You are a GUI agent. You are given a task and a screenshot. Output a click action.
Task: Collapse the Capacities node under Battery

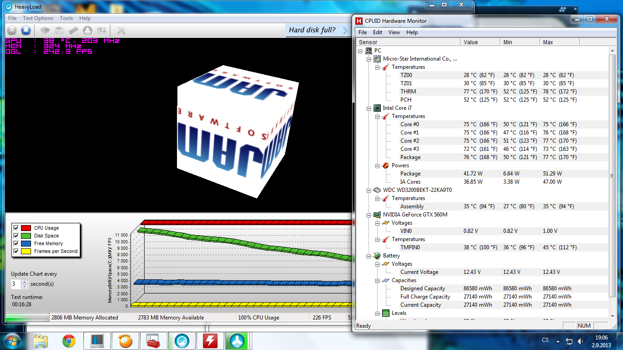coord(378,280)
